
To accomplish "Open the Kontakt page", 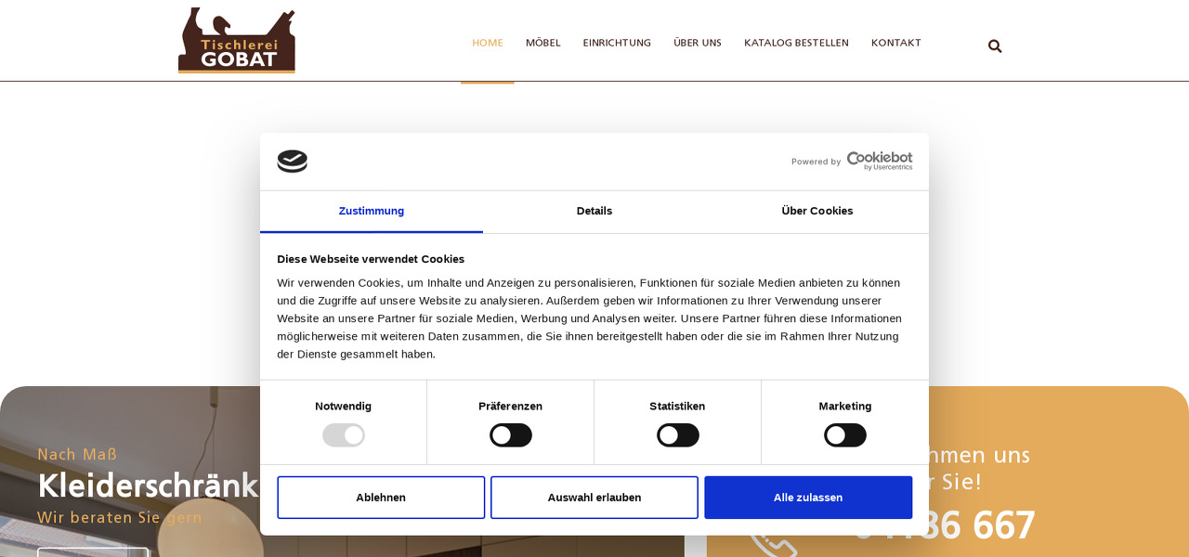I will click(896, 43).
